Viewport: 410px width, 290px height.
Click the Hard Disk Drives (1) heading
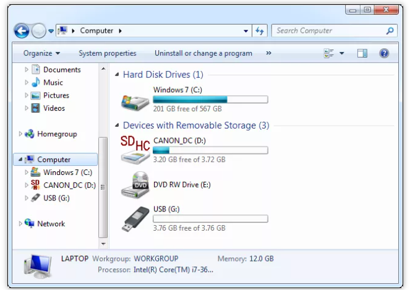click(x=163, y=75)
